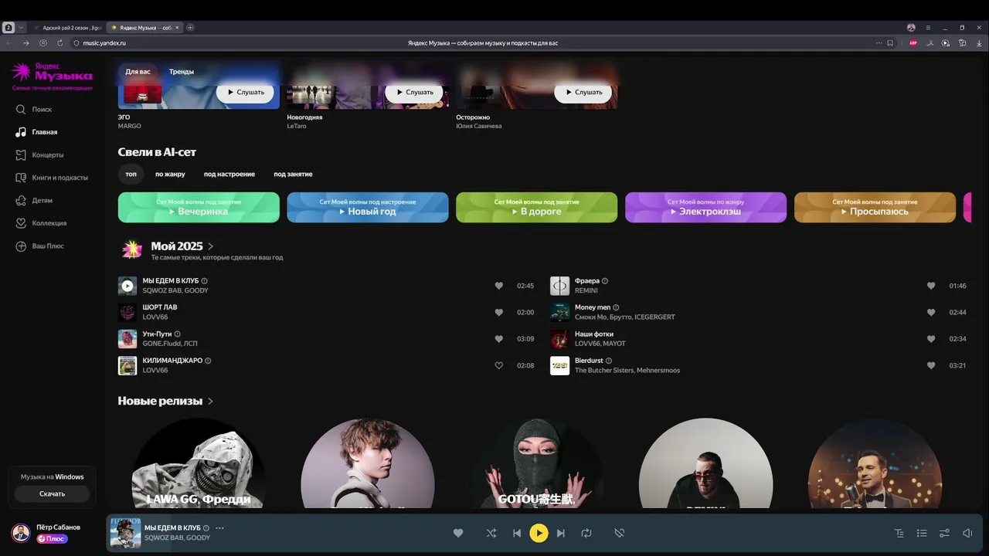Image resolution: width=989 pixels, height=556 pixels.
Task: Toggle like on МЫ ЕДЕМ В КЛУБ list row
Action: tap(499, 286)
